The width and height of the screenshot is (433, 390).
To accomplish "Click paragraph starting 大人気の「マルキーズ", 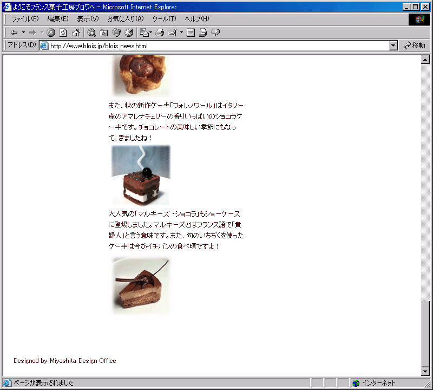I will click(176, 230).
